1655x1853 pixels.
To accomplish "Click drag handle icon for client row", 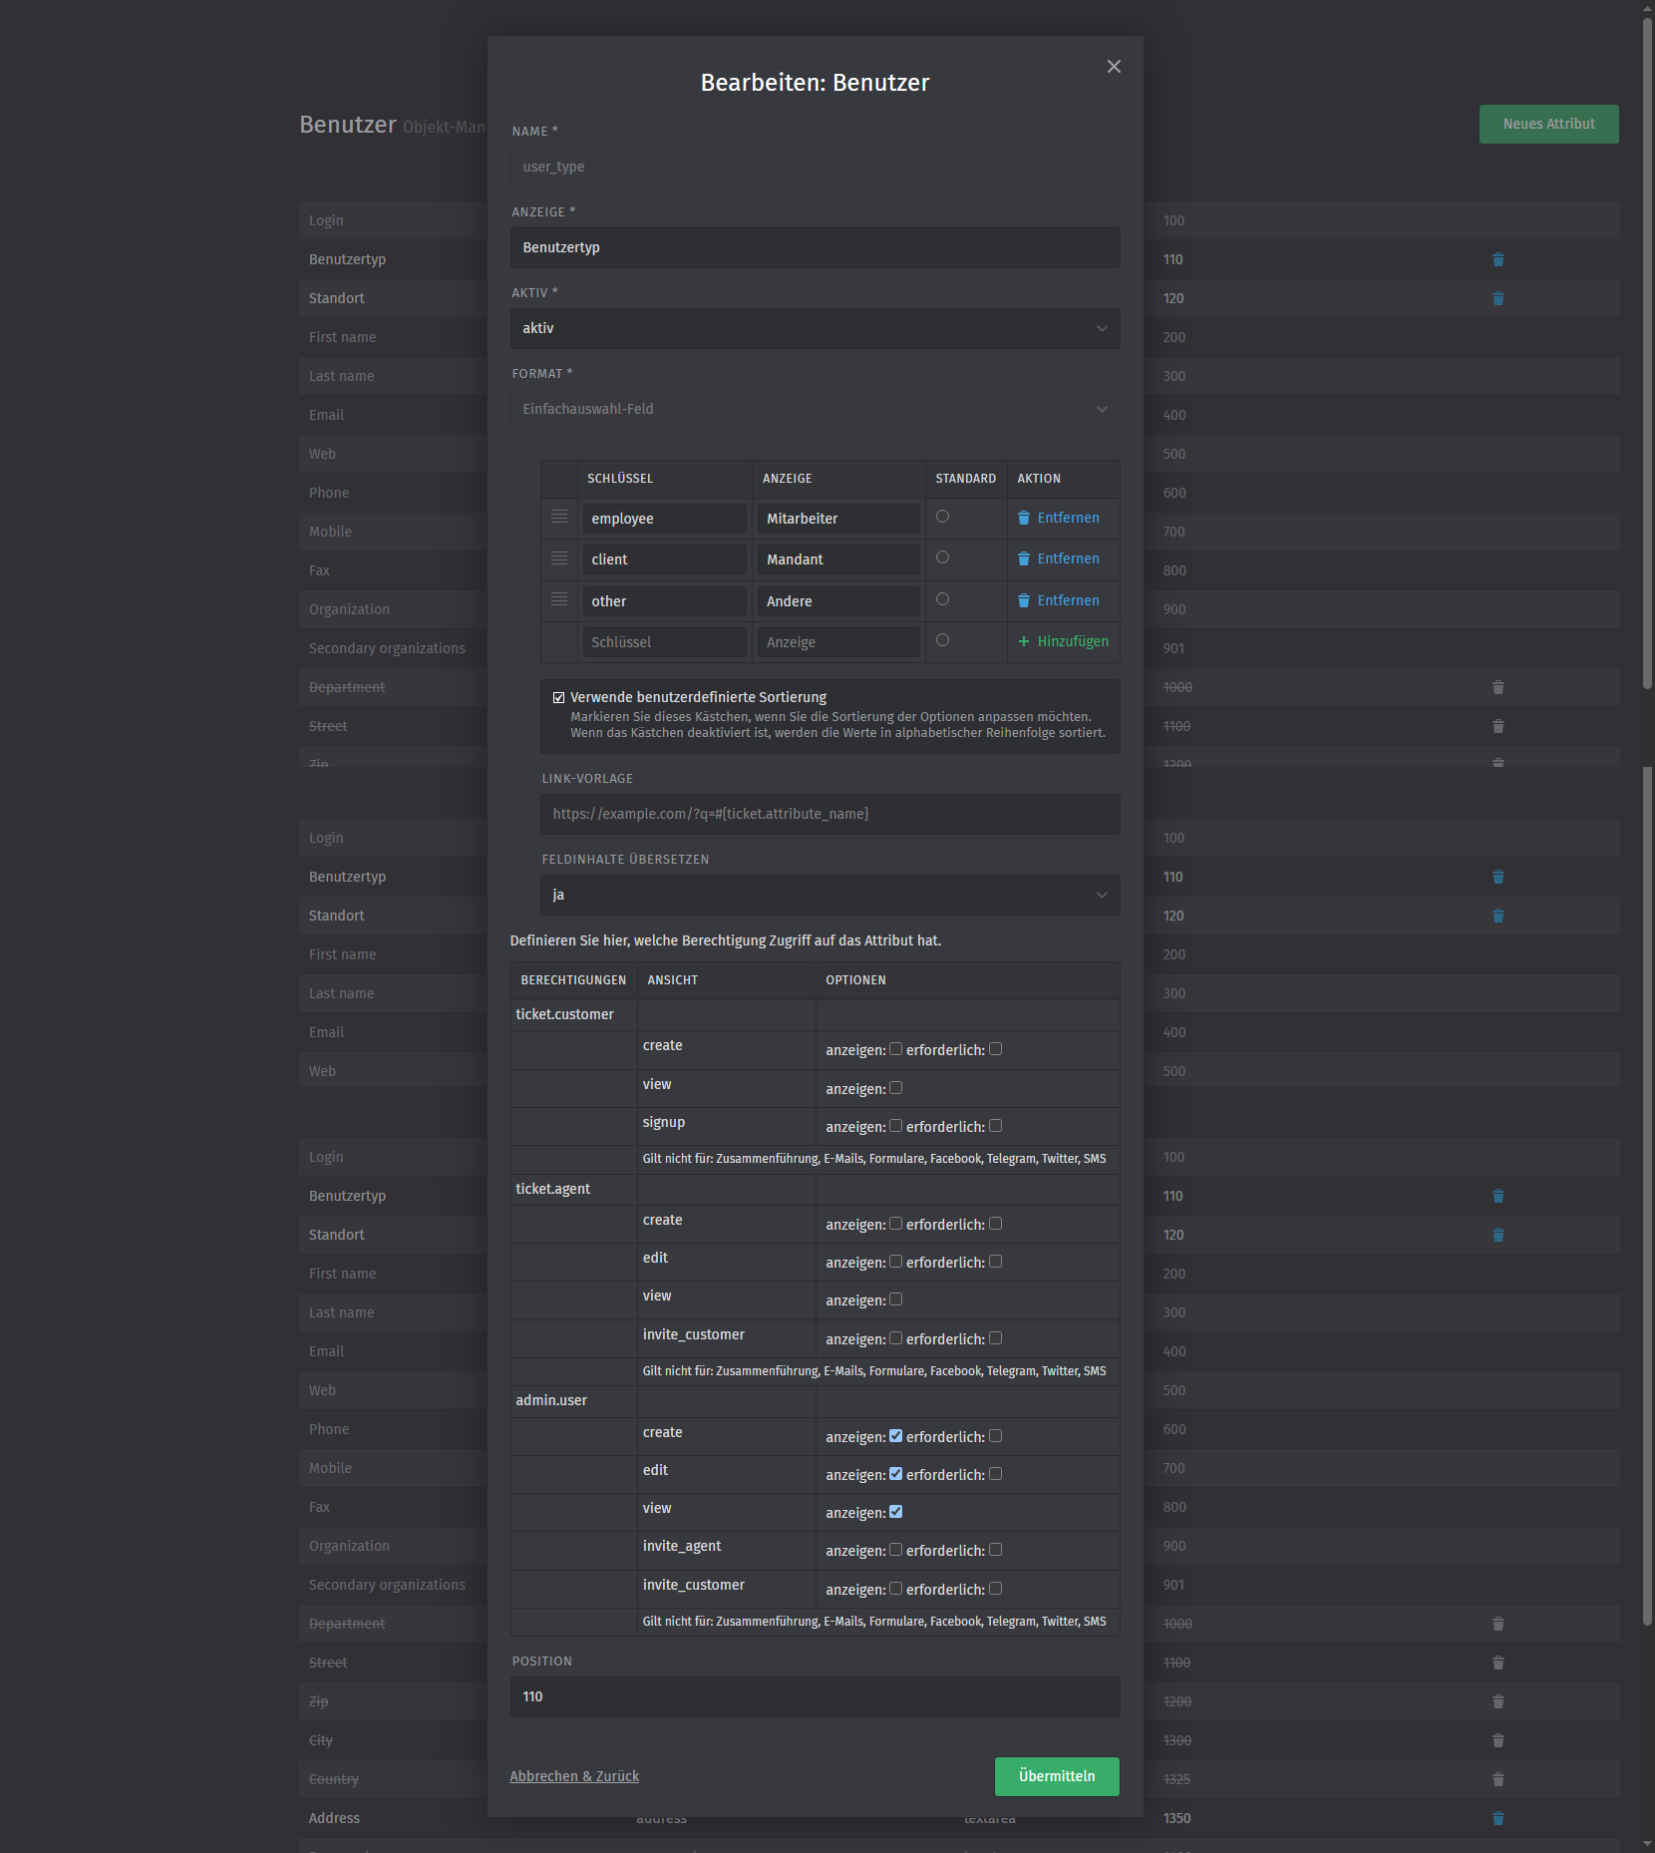I will click(x=559, y=558).
